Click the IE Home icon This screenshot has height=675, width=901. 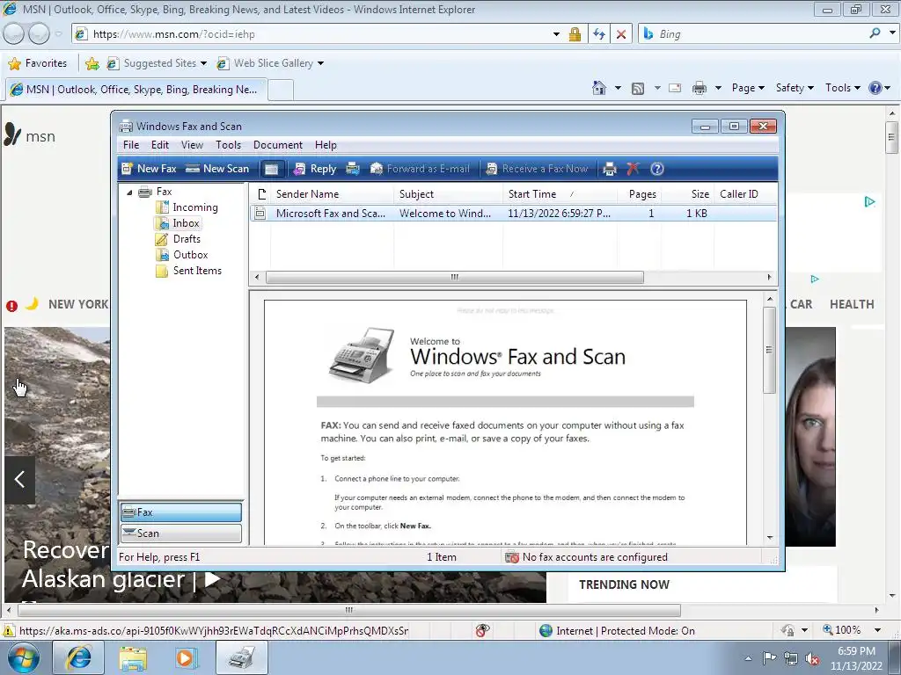click(x=598, y=88)
